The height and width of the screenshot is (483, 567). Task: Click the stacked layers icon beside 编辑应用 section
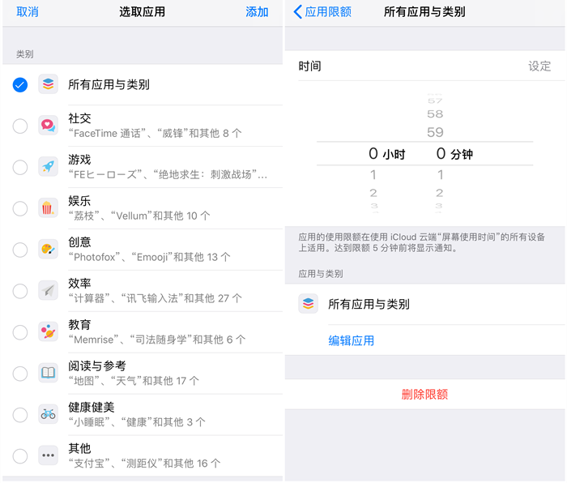(x=308, y=304)
